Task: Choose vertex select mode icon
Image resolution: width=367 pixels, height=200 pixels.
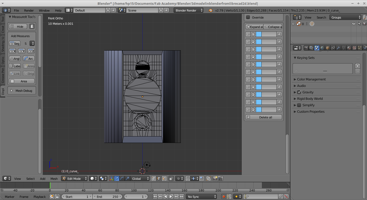Action: tap(153, 178)
